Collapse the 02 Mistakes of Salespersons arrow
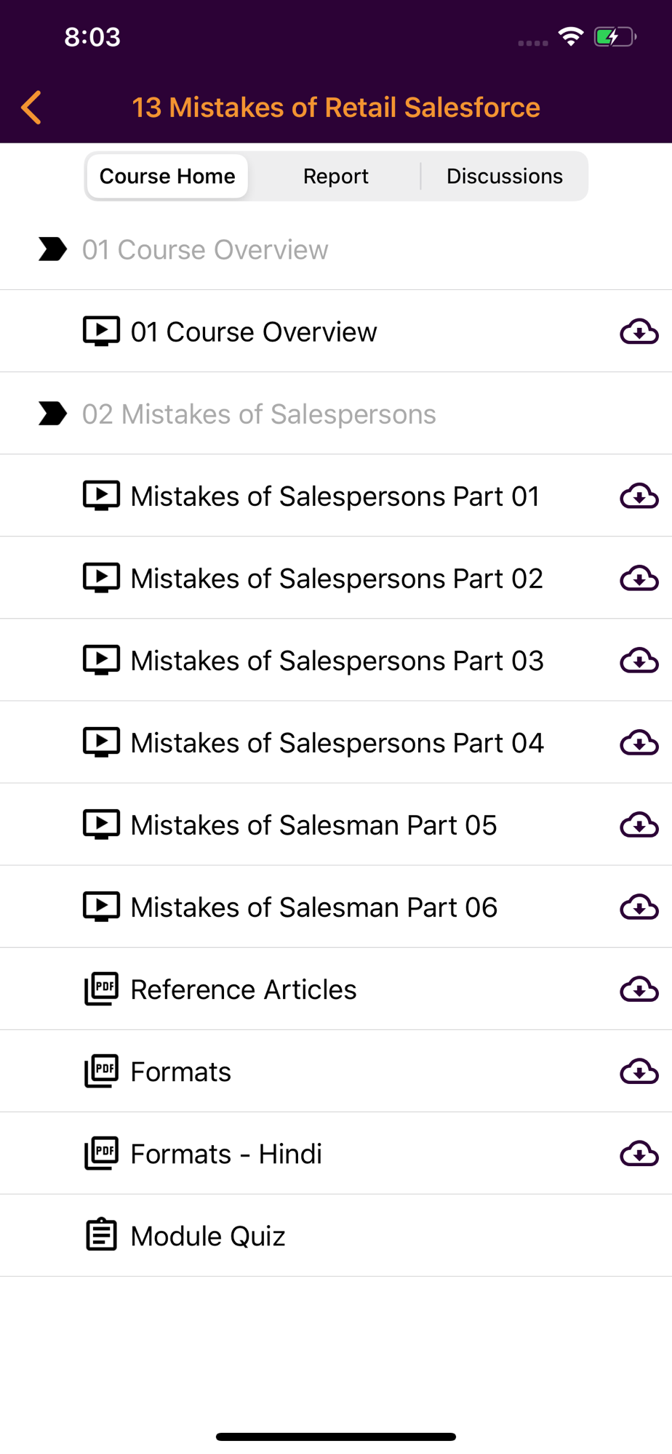 (x=52, y=413)
